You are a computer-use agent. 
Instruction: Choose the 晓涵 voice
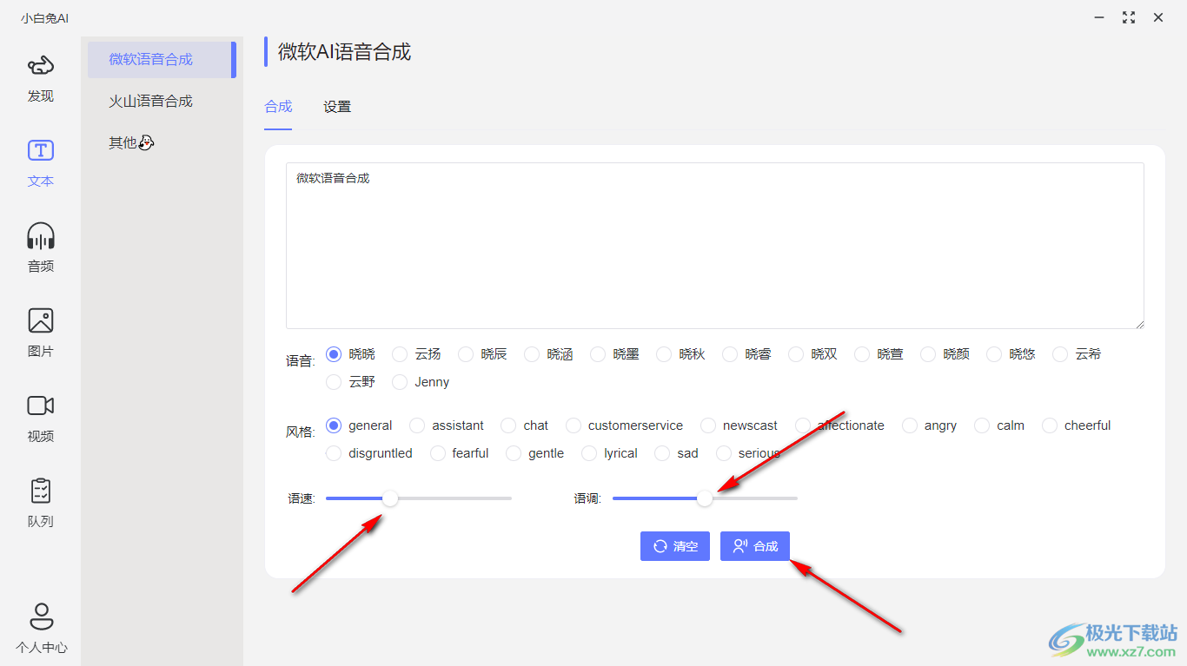click(x=549, y=354)
